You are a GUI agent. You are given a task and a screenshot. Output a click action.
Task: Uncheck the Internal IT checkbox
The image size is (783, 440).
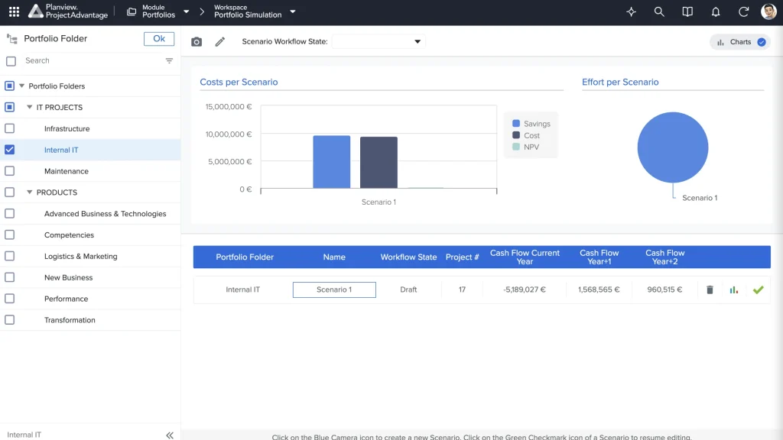tap(9, 150)
